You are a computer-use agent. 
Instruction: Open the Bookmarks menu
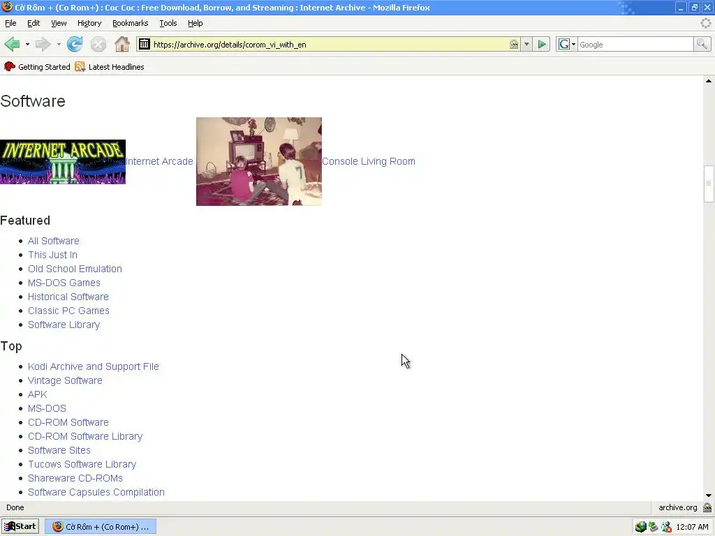tap(130, 23)
